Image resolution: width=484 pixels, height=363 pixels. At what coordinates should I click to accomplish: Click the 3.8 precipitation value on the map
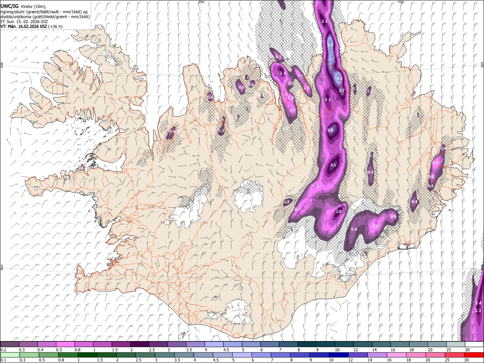[x=330, y=130]
